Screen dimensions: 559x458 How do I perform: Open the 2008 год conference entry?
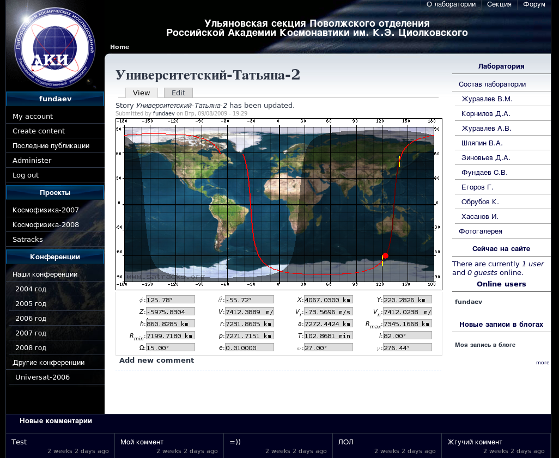(31, 348)
